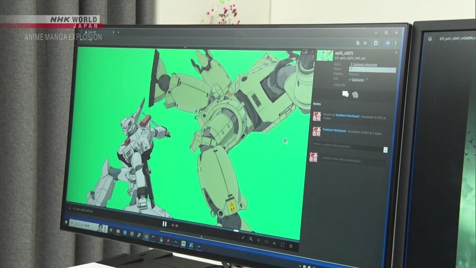The width and height of the screenshot is (476, 268).
Task: Click the magnifier zoom tool in player
Action: click(251, 239)
